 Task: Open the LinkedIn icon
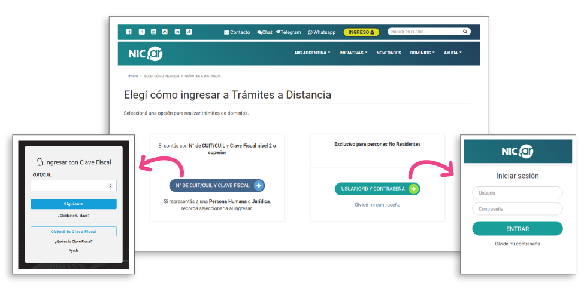(x=177, y=32)
